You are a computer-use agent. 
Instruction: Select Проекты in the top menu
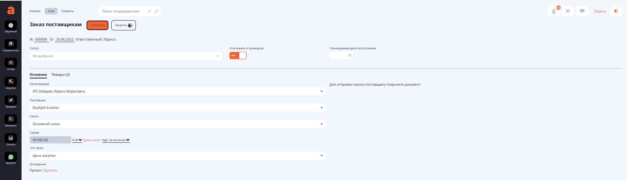pos(67,11)
